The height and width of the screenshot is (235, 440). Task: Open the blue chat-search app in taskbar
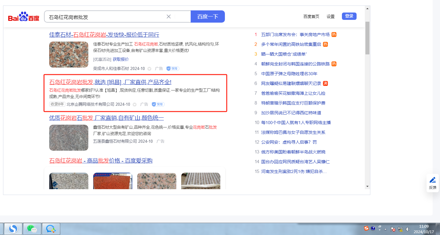(x=51, y=229)
